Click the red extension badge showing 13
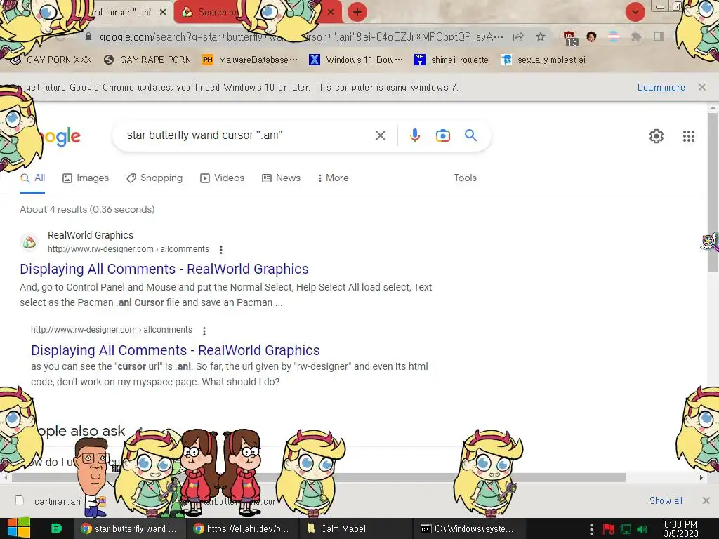 (569, 38)
